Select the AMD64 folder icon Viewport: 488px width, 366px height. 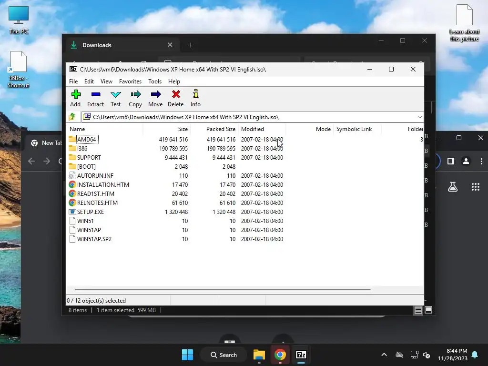pyautogui.click(x=72, y=139)
